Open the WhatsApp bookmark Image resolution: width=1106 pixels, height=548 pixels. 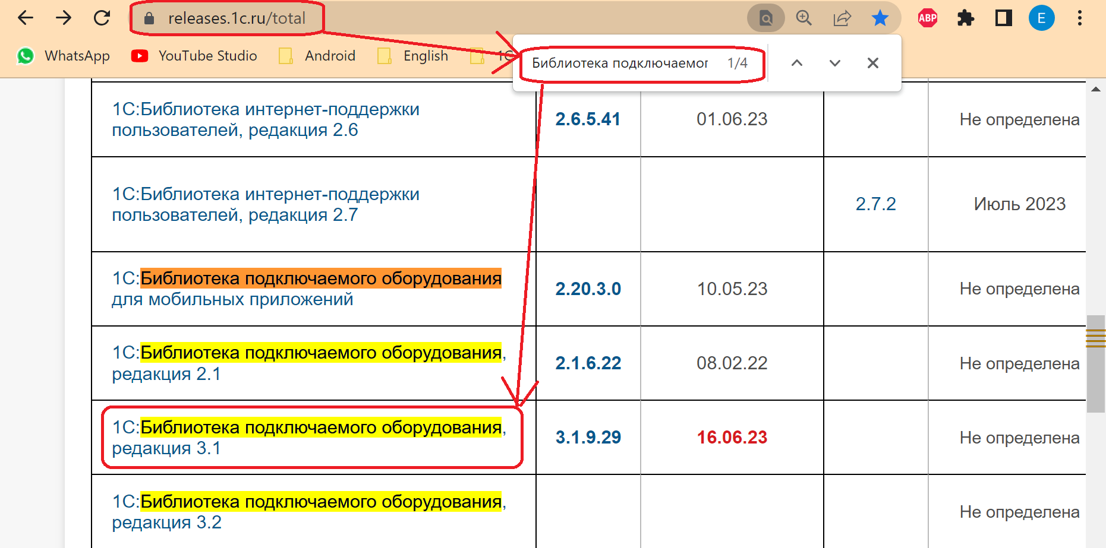64,56
